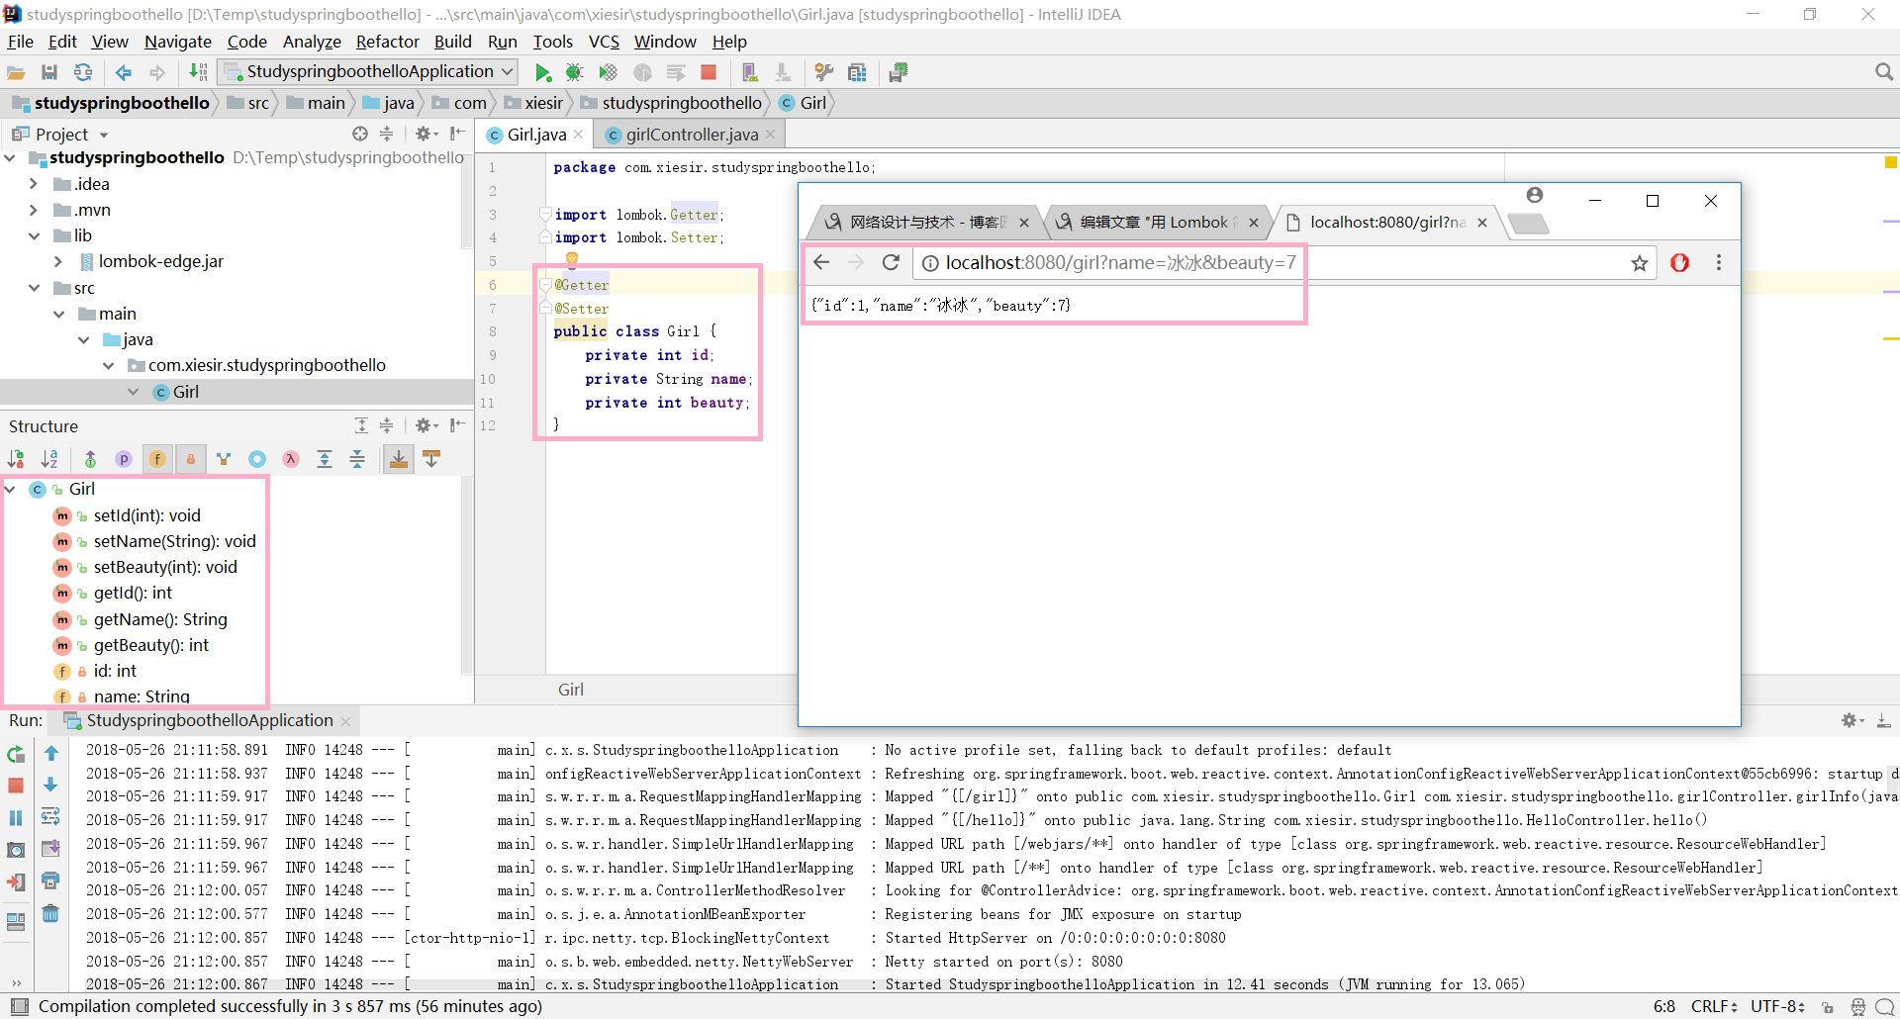Reload the browser page at localhost:8080
This screenshot has height=1019, width=1900.
[x=891, y=262]
